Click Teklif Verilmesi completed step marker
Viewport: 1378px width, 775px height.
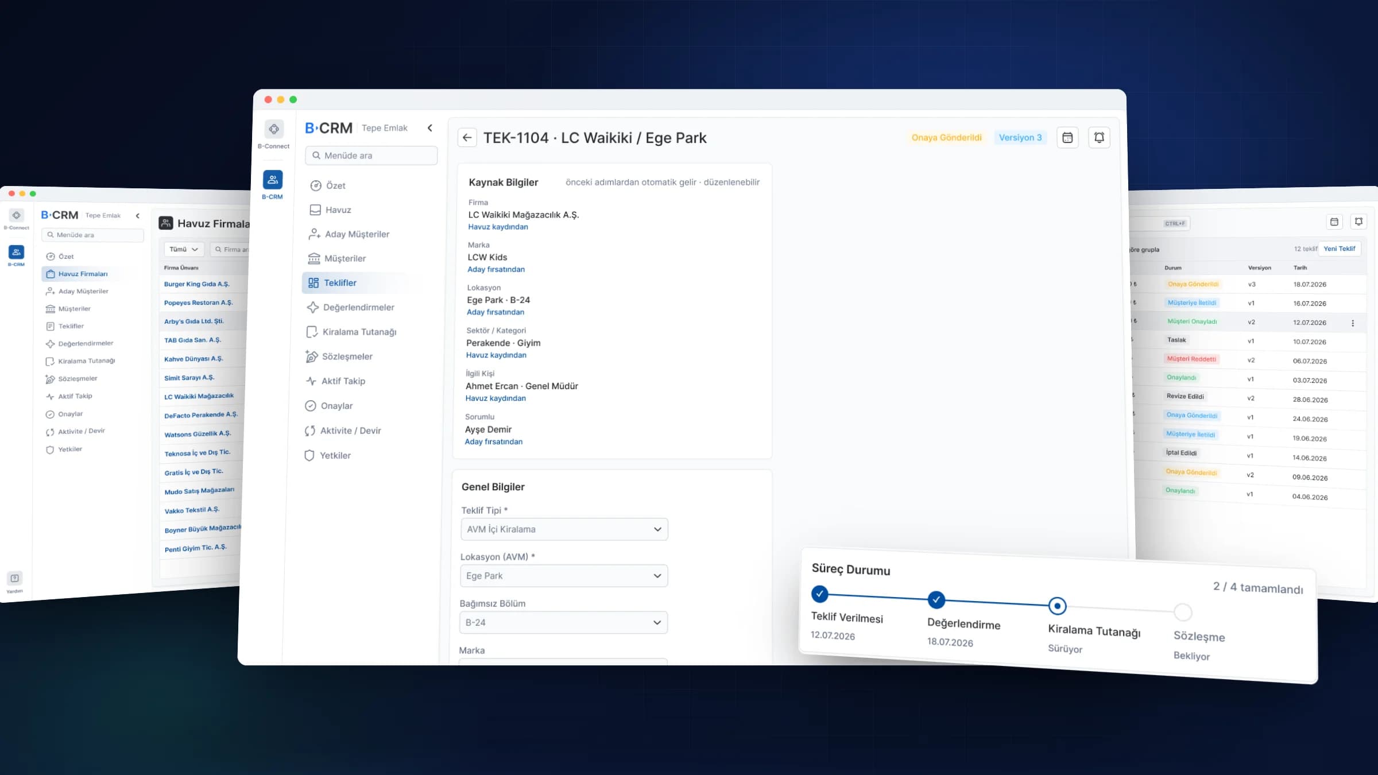(820, 594)
